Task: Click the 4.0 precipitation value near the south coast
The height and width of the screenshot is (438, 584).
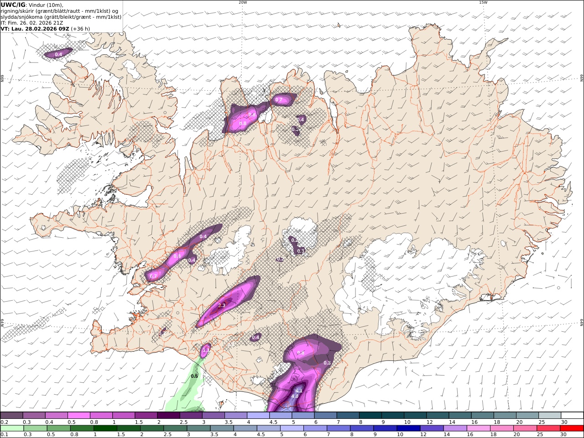Action: point(295,396)
